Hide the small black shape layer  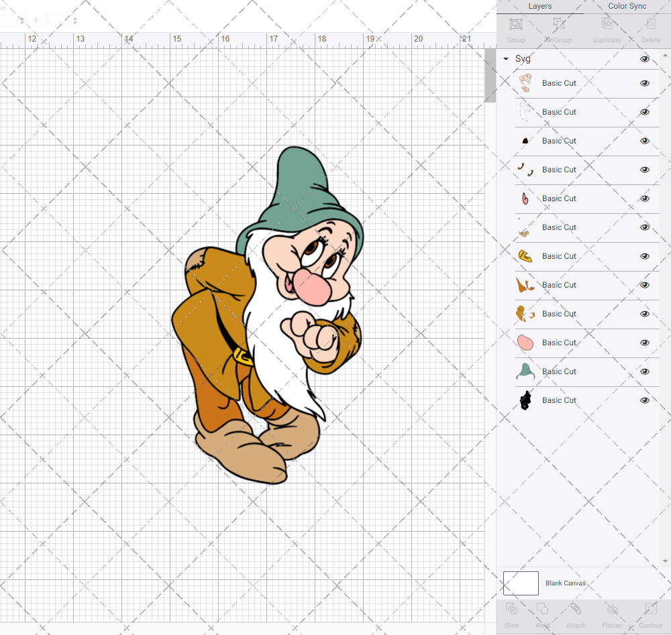[644, 141]
